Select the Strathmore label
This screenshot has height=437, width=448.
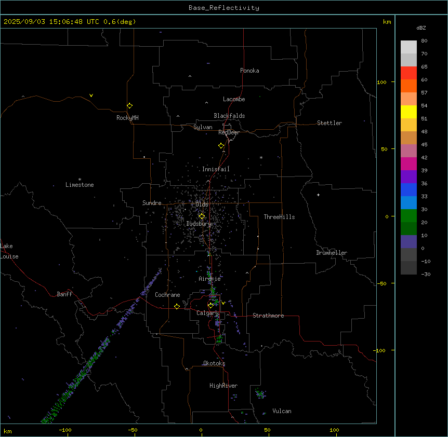coord(268,316)
